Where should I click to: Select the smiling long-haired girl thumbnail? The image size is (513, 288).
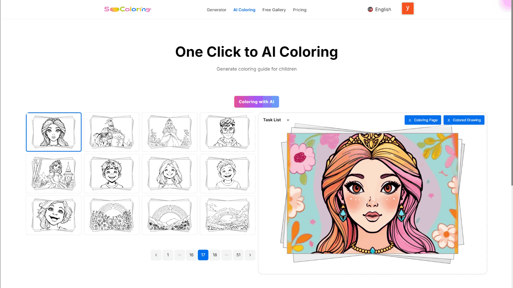(170, 174)
